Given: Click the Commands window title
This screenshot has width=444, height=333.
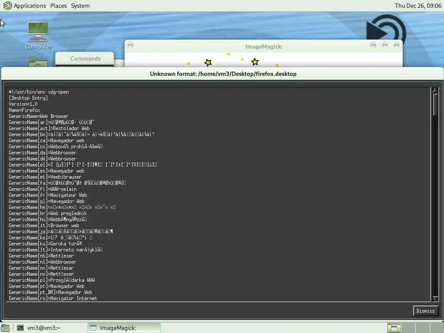Looking at the screenshot, I should (85, 59).
